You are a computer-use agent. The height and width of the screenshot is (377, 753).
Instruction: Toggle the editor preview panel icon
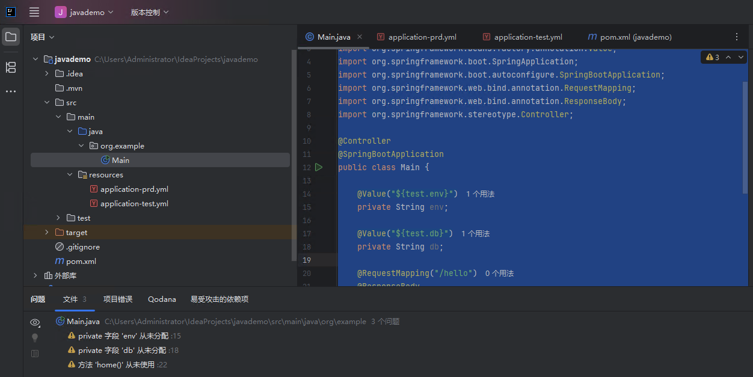coord(35,354)
